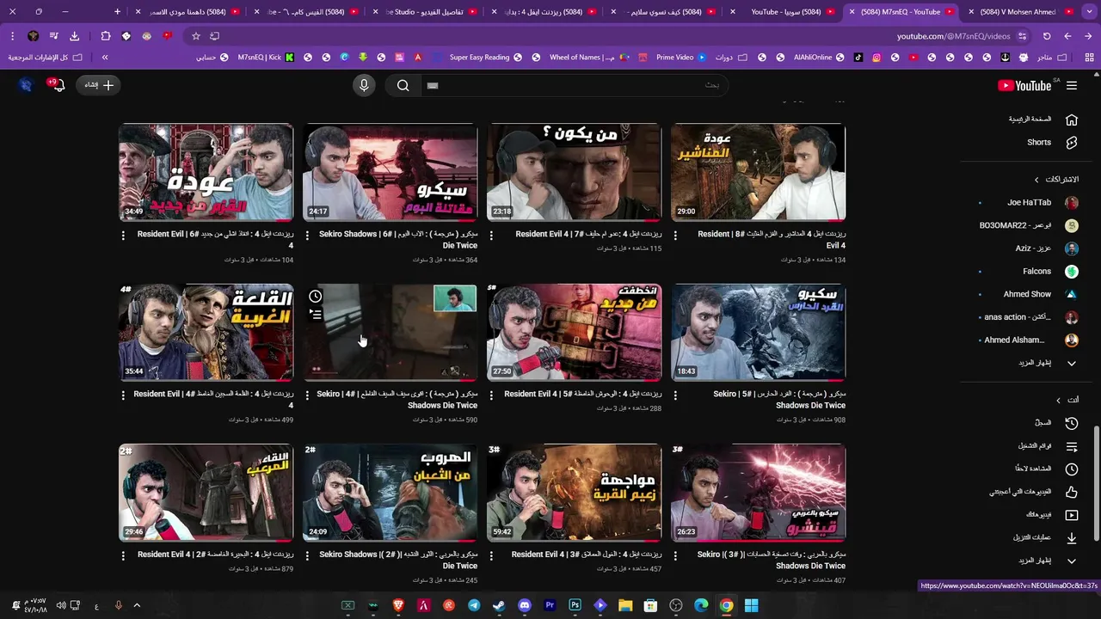The image size is (1101, 619).
Task: Click the YouTube logo
Action: 1024,85
